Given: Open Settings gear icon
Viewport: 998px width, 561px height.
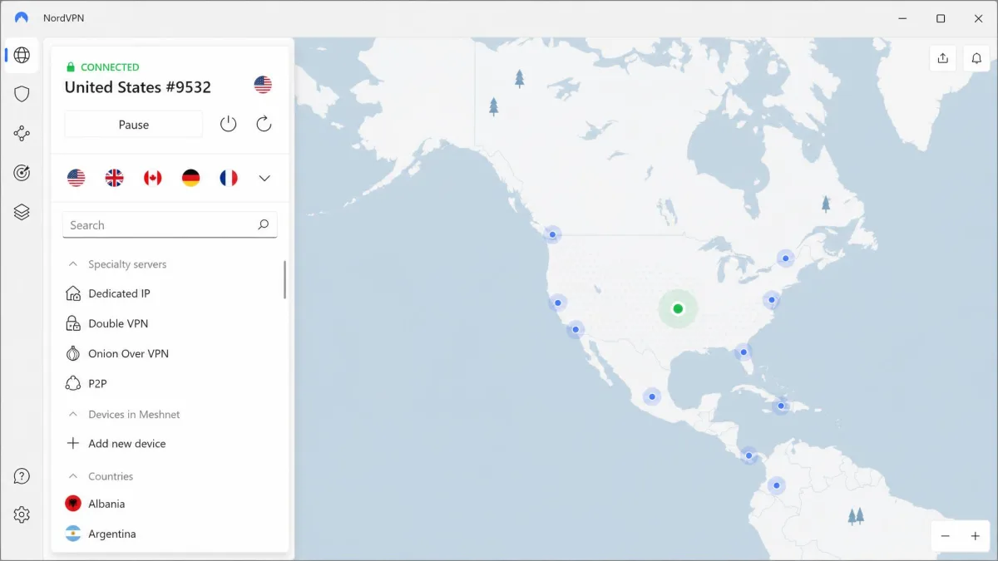Looking at the screenshot, I should click(22, 515).
